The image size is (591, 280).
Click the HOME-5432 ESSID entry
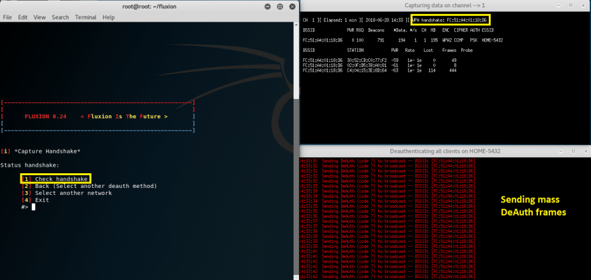495,40
